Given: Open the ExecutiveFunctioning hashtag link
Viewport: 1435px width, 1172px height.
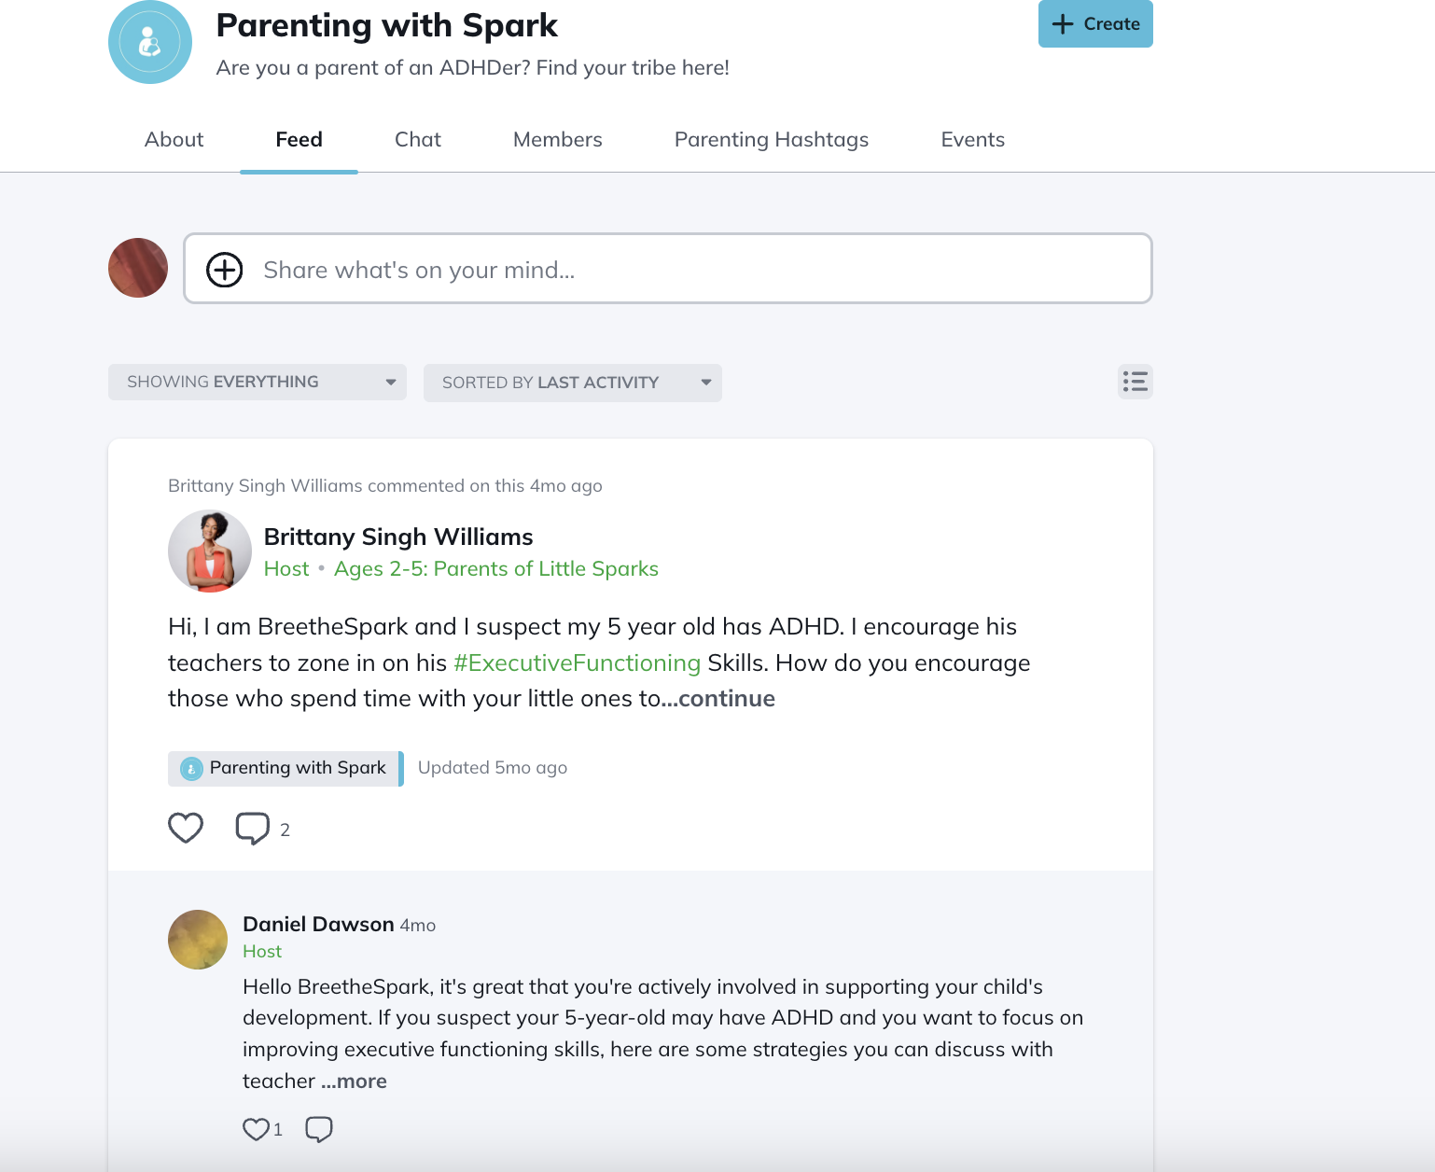Looking at the screenshot, I should pos(578,663).
